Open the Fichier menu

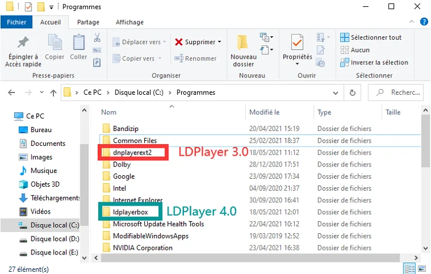click(x=17, y=22)
